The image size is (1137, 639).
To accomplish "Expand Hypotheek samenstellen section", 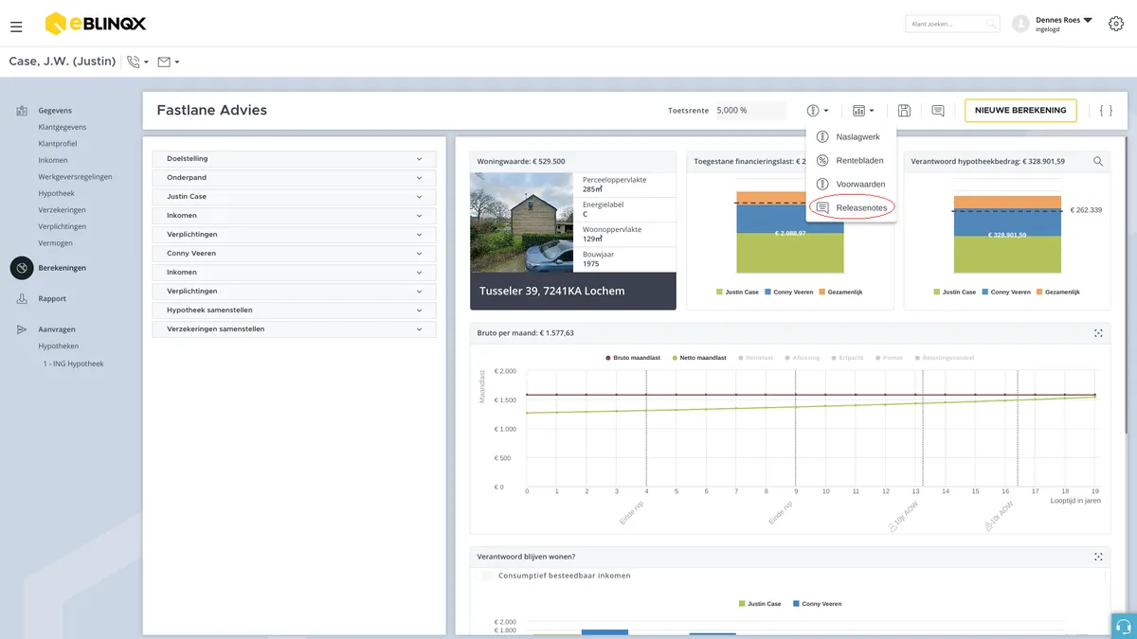I will click(294, 311).
